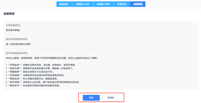Screen dimensions: 201x103
Task: Click the 结果预览 step tab
Action: (138, 4)
